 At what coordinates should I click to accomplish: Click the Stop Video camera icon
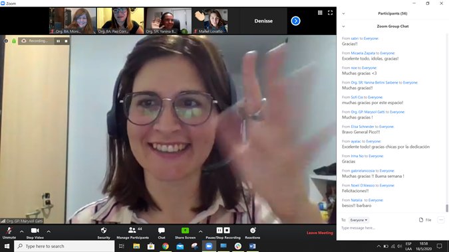pos(35,230)
